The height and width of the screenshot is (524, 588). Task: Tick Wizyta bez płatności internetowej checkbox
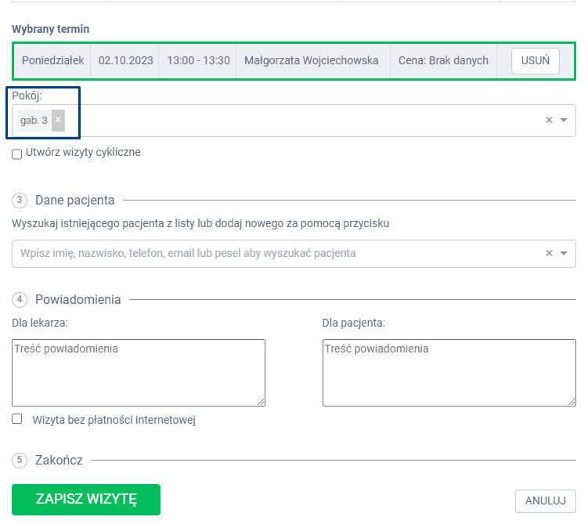17,420
